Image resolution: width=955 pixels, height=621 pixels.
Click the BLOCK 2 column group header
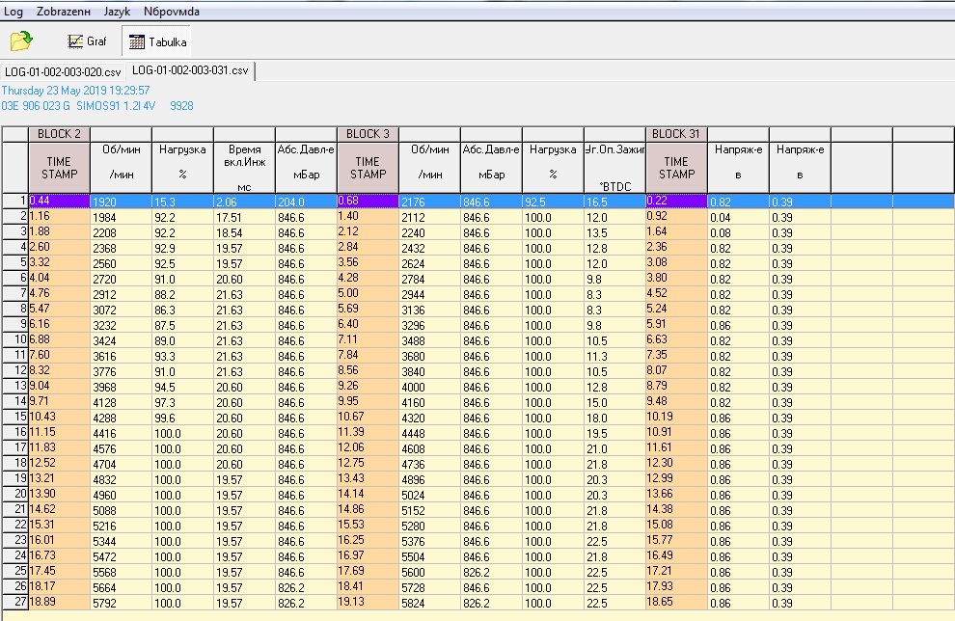pos(59,134)
